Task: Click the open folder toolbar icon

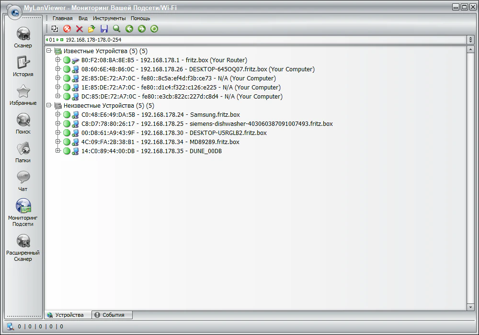Action: pyautogui.click(x=91, y=29)
